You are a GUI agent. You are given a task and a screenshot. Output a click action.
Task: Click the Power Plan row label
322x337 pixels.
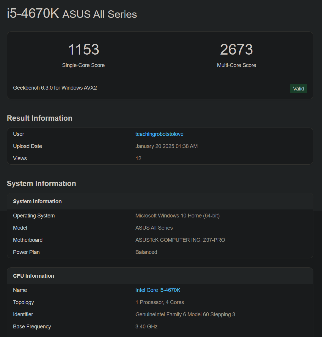(26, 252)
